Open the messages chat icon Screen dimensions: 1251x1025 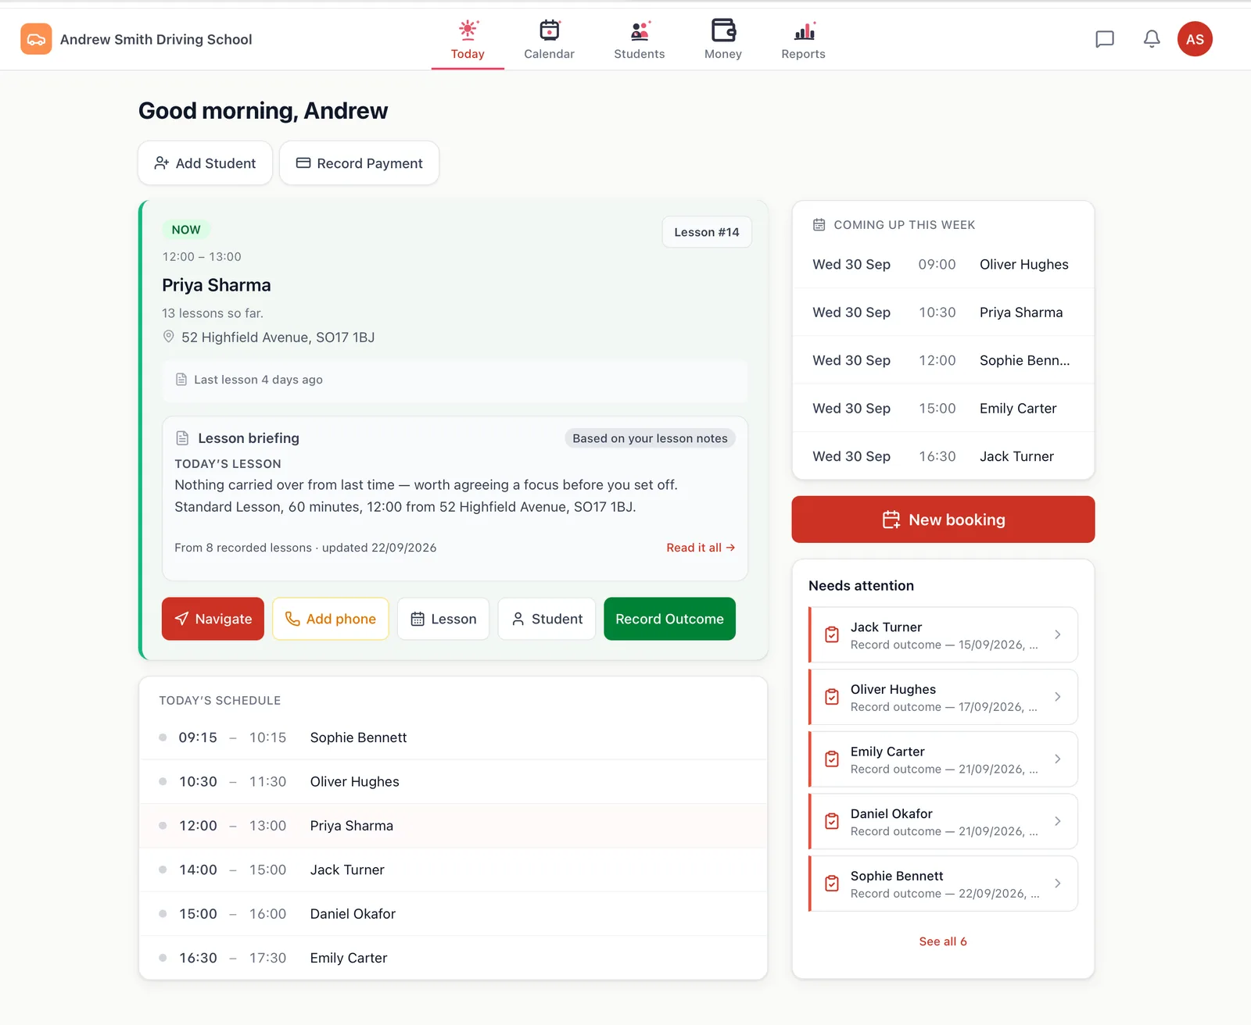pyautogui.click(x=1105, y=39)
